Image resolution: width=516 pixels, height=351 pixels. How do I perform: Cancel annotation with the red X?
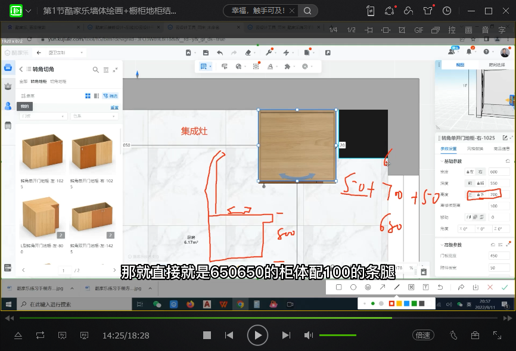click(490, 287)
